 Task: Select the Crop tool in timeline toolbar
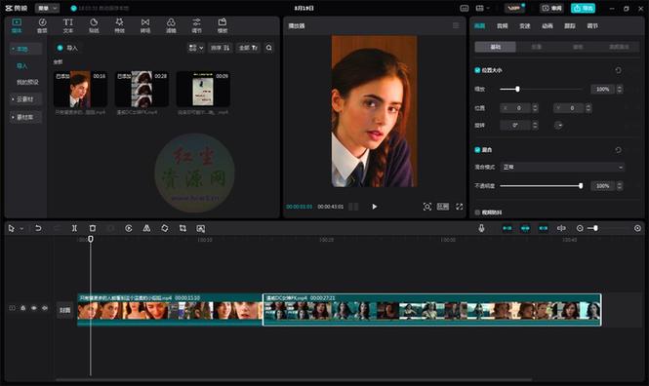[183, 228]
